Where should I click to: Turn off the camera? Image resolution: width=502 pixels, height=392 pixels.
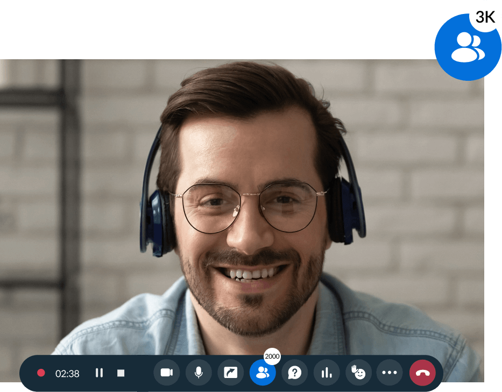(167, 372)
